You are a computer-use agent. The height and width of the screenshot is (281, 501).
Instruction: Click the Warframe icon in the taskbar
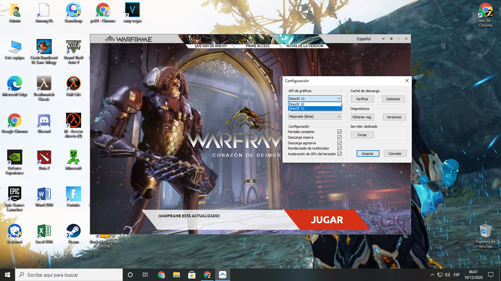222,275
